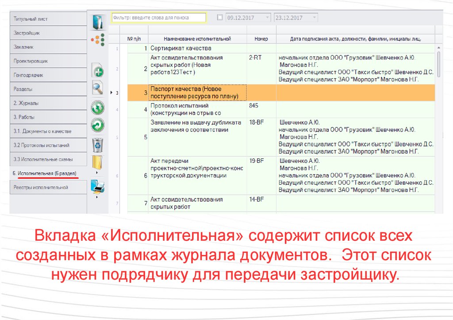
Task: Switch to the Титульный лист tab
Action: [48, 19]
